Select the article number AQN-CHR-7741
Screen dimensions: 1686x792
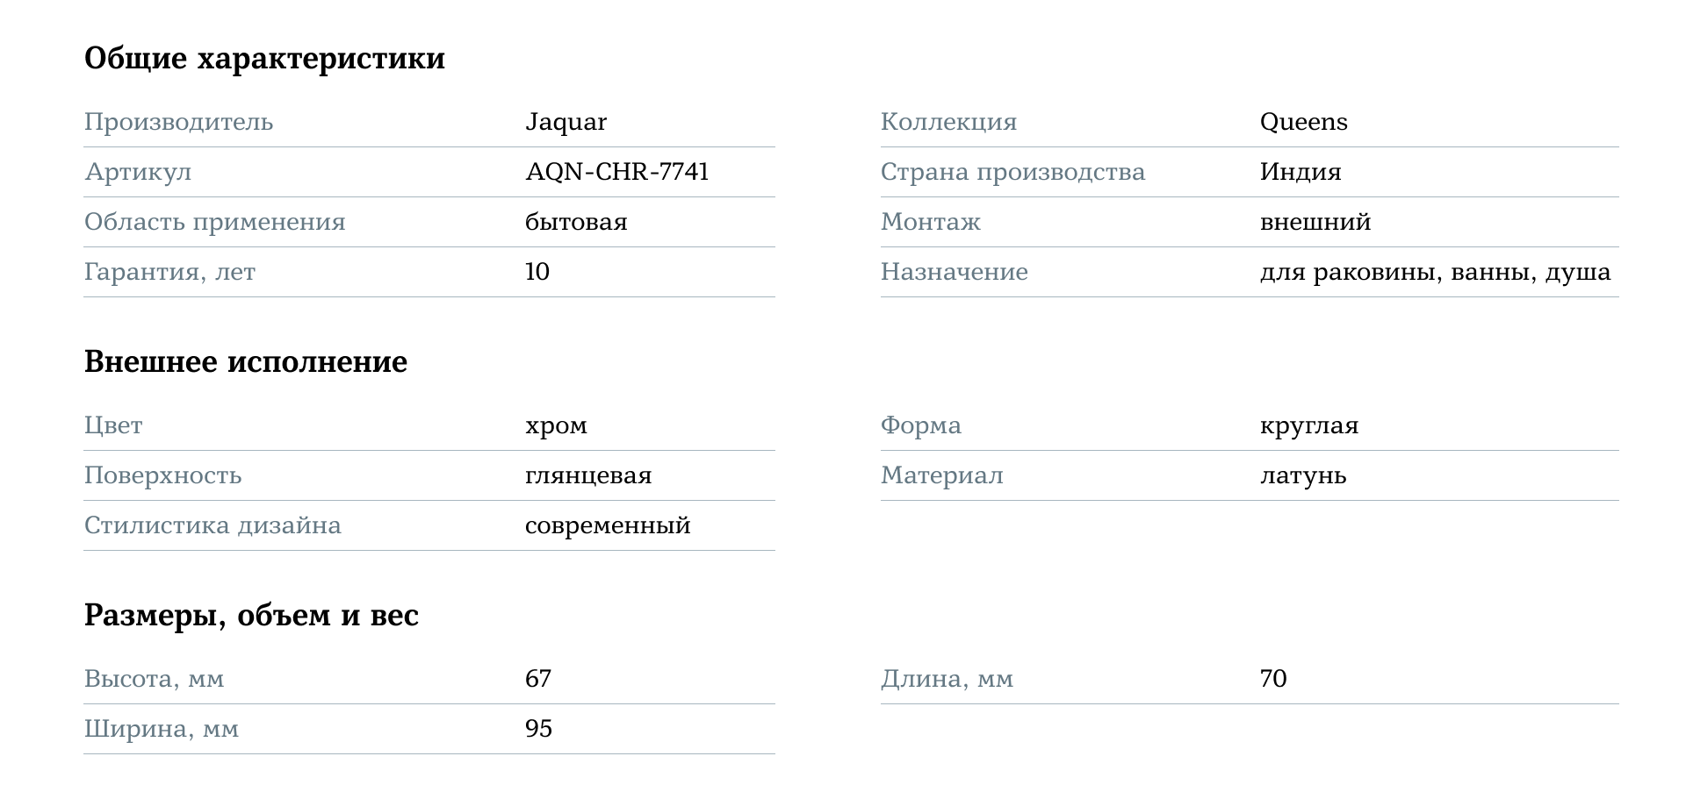pyautogui.click(x=616, y=172)
